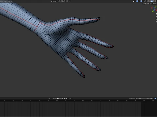Toggle X-ray mode
Screen dimensions: 157x117
pyautogui.click(x=148, y=1)
